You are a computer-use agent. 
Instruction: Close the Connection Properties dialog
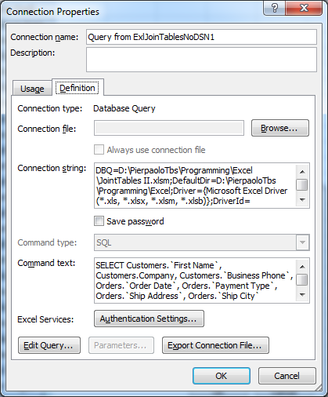click(x=304, y=8)
